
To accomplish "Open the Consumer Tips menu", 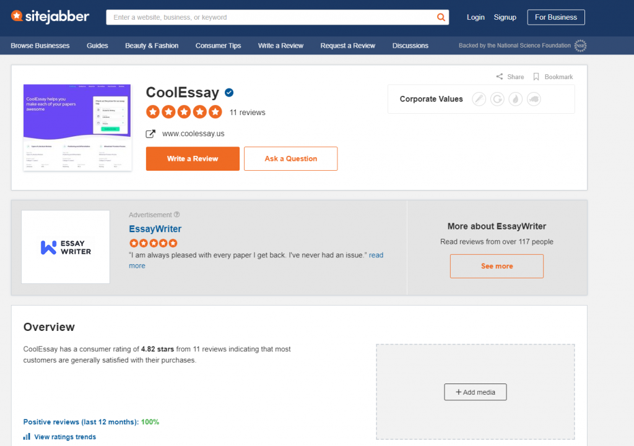I will click(219, 46).
